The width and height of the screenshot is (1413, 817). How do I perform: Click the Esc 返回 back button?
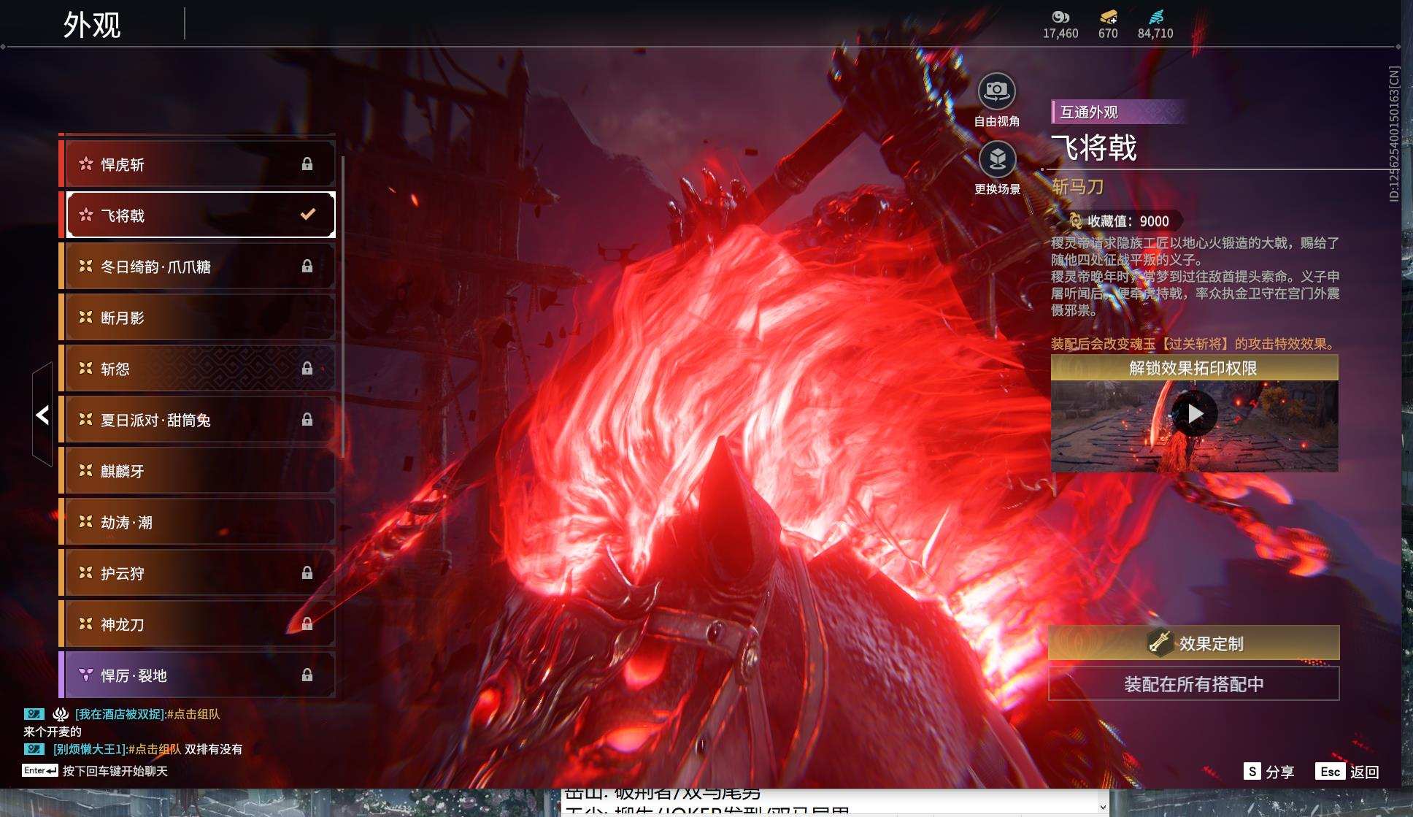pos(1347,772)
